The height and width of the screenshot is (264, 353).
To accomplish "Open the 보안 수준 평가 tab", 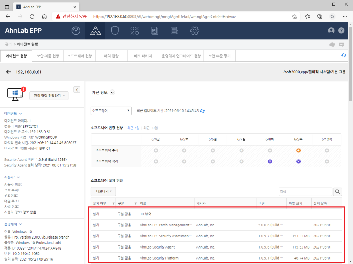I will point(220,55).
